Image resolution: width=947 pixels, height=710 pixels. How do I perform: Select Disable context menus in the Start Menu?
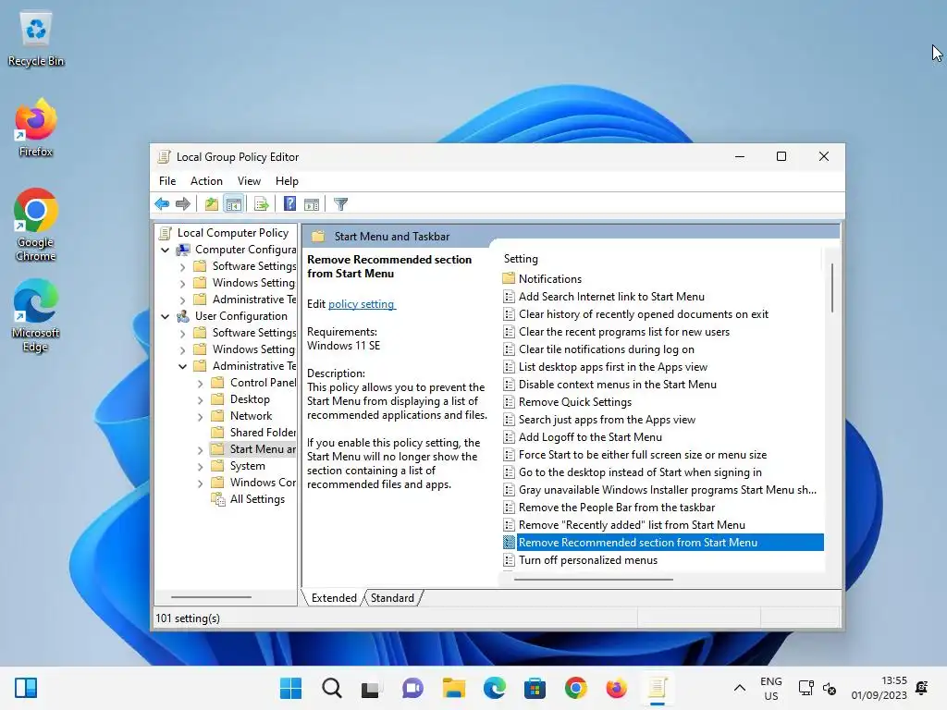pos(617,384)
